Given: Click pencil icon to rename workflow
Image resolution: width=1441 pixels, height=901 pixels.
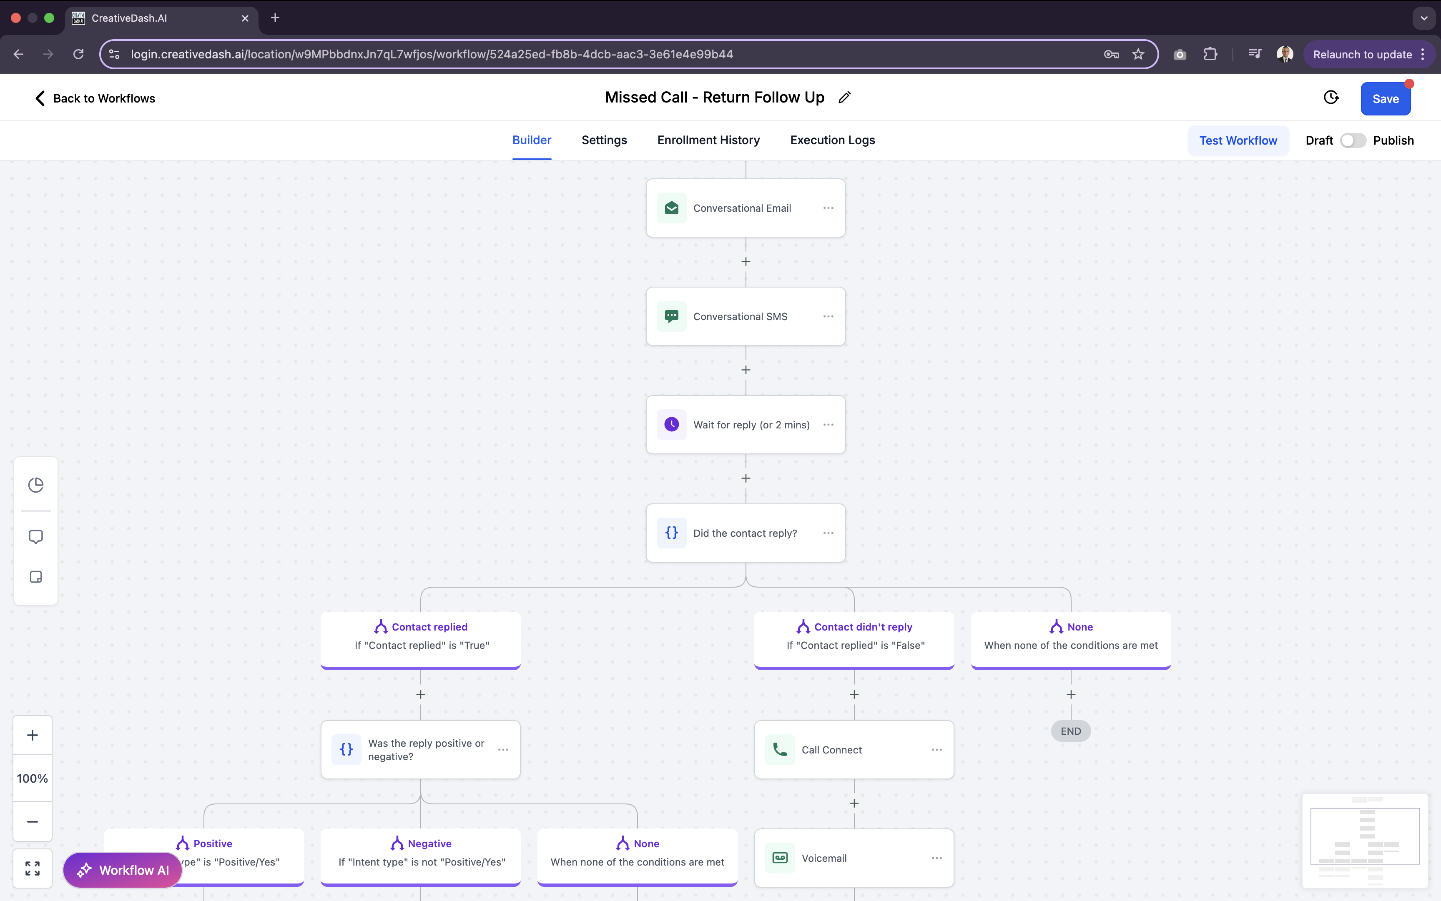Looking at the screenshot, I should [844, 98].
